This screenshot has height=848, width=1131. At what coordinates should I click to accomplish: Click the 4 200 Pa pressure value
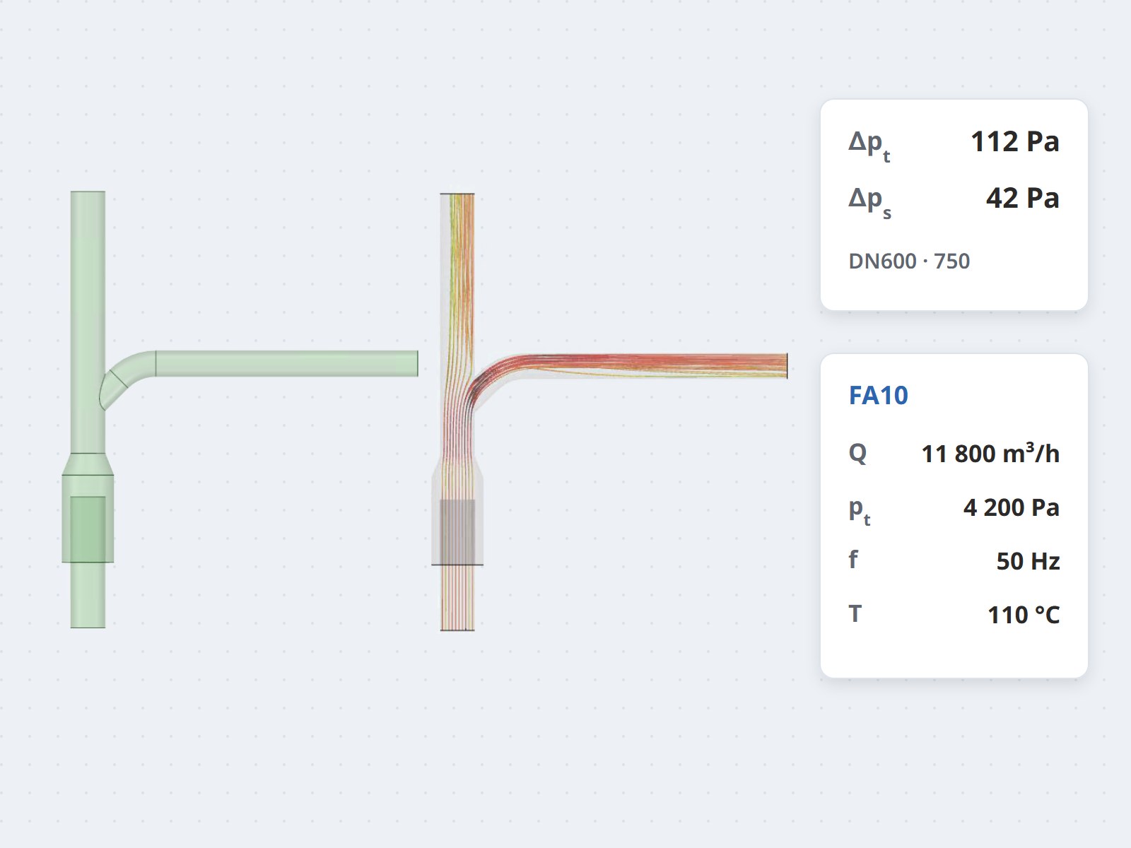(x=1012, y=507)
